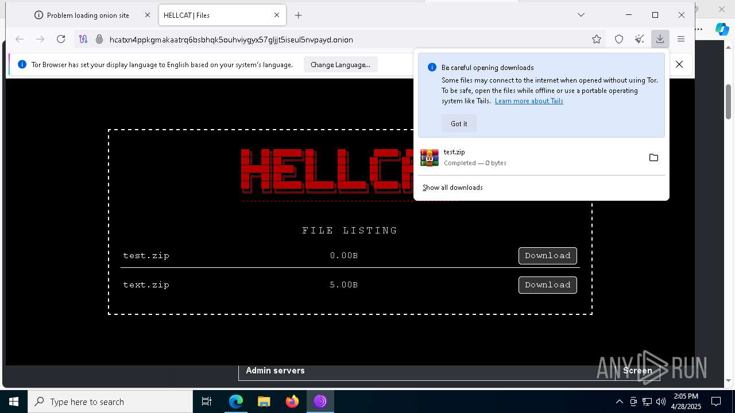This screenshot has width=735, height=413.
Task: Toggle the downloads panel icon
Action: (x=660, y=39)
